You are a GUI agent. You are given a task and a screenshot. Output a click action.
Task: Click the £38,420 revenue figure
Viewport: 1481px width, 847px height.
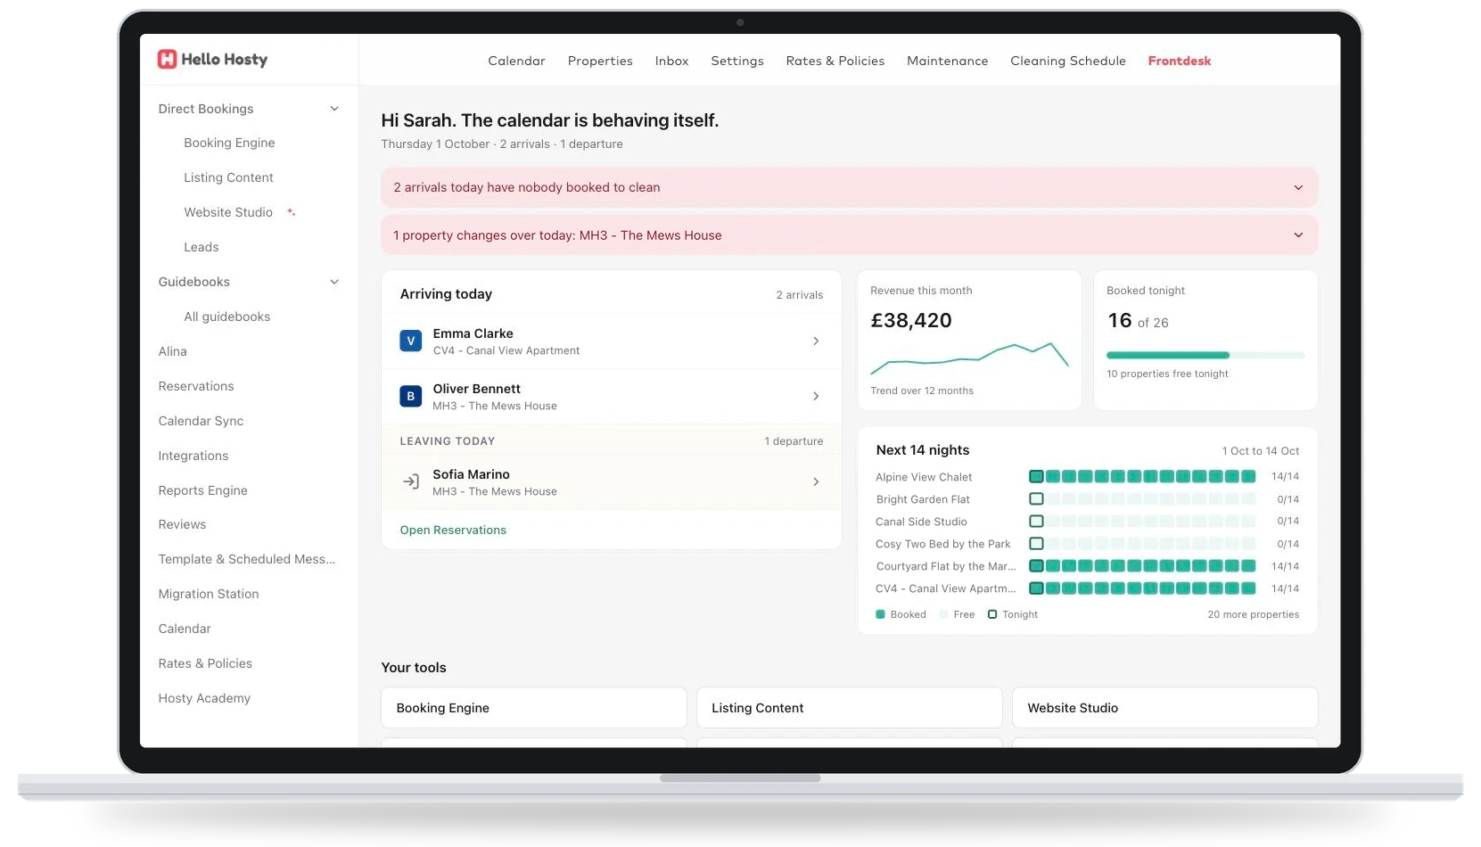[911, 321]
